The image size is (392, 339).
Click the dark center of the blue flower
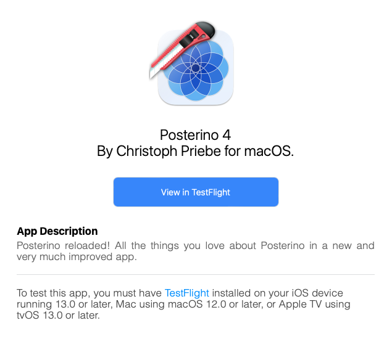click(196, 68)
